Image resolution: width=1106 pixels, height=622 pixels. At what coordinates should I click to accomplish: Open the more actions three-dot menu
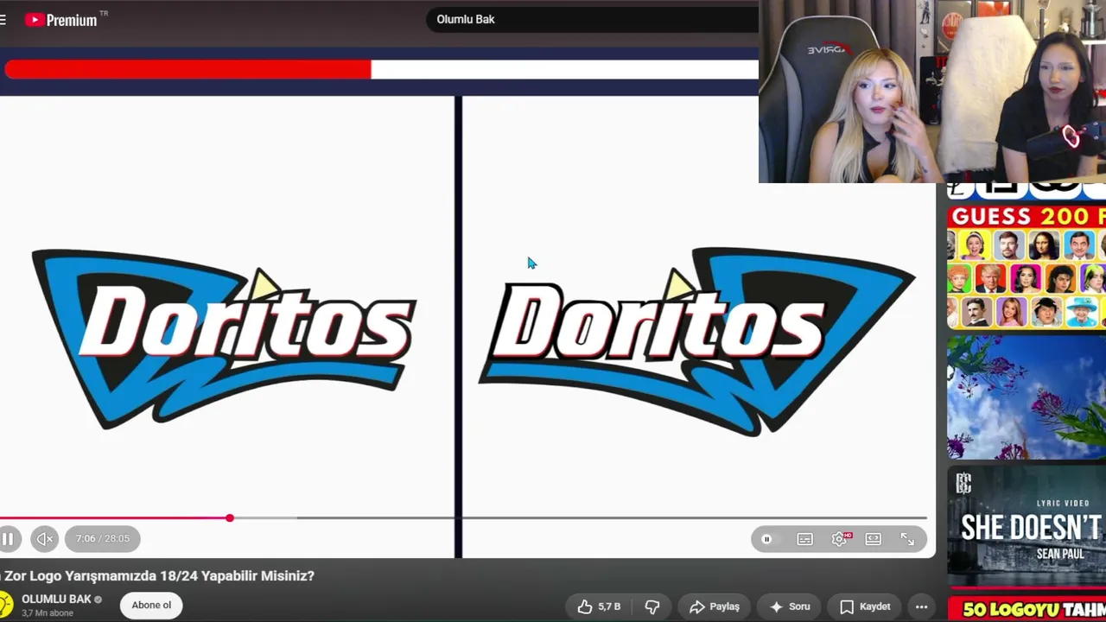tap(921, 606)
